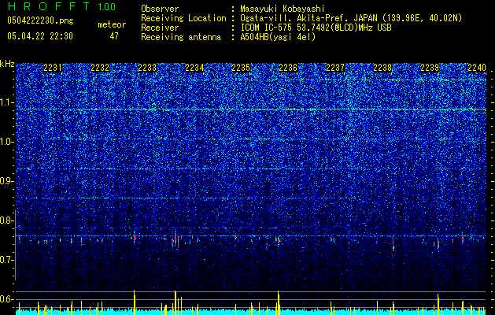Click the 2233 time marker
495x315 pixels.
[147, 68]
